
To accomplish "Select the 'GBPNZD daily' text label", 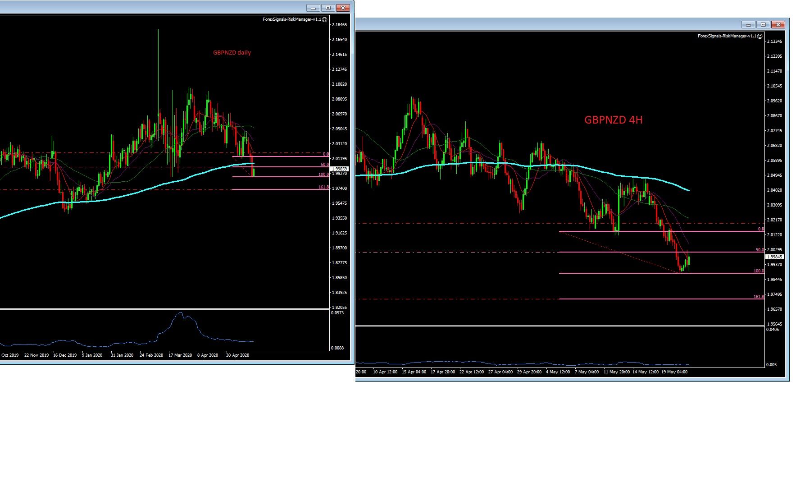I will (232, 53).
